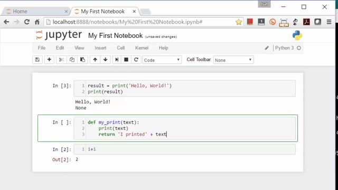
Task: Close the Home browser tab
Action: click(66, 12)
